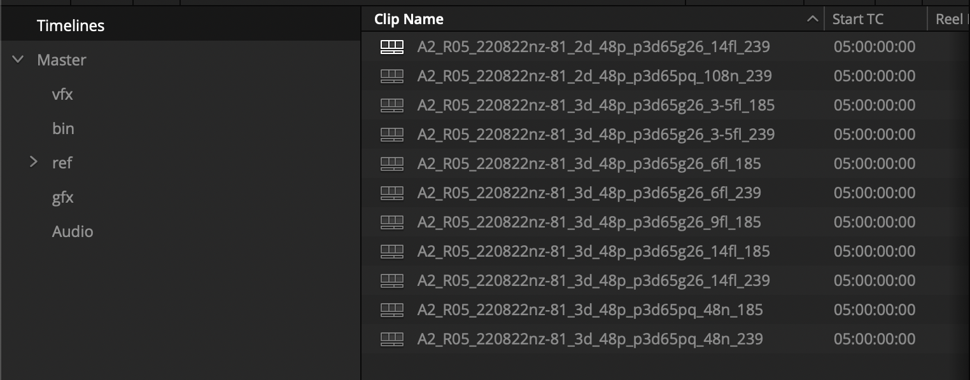Viewport: 970px width, 380px height.
Task: Open the Timelines bin
Action: coord(71,26)
